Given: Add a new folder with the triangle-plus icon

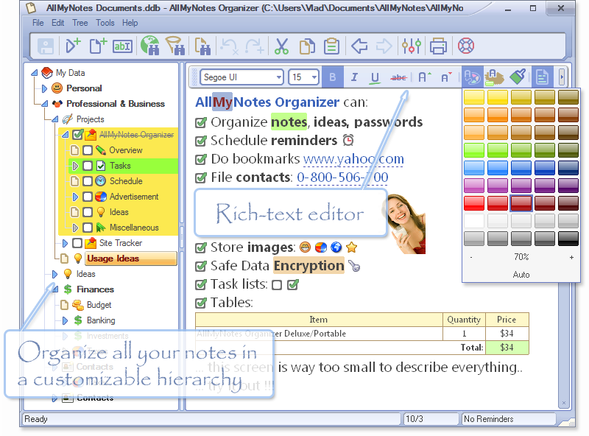Looking at the screenshot, I should pos(73,46).
